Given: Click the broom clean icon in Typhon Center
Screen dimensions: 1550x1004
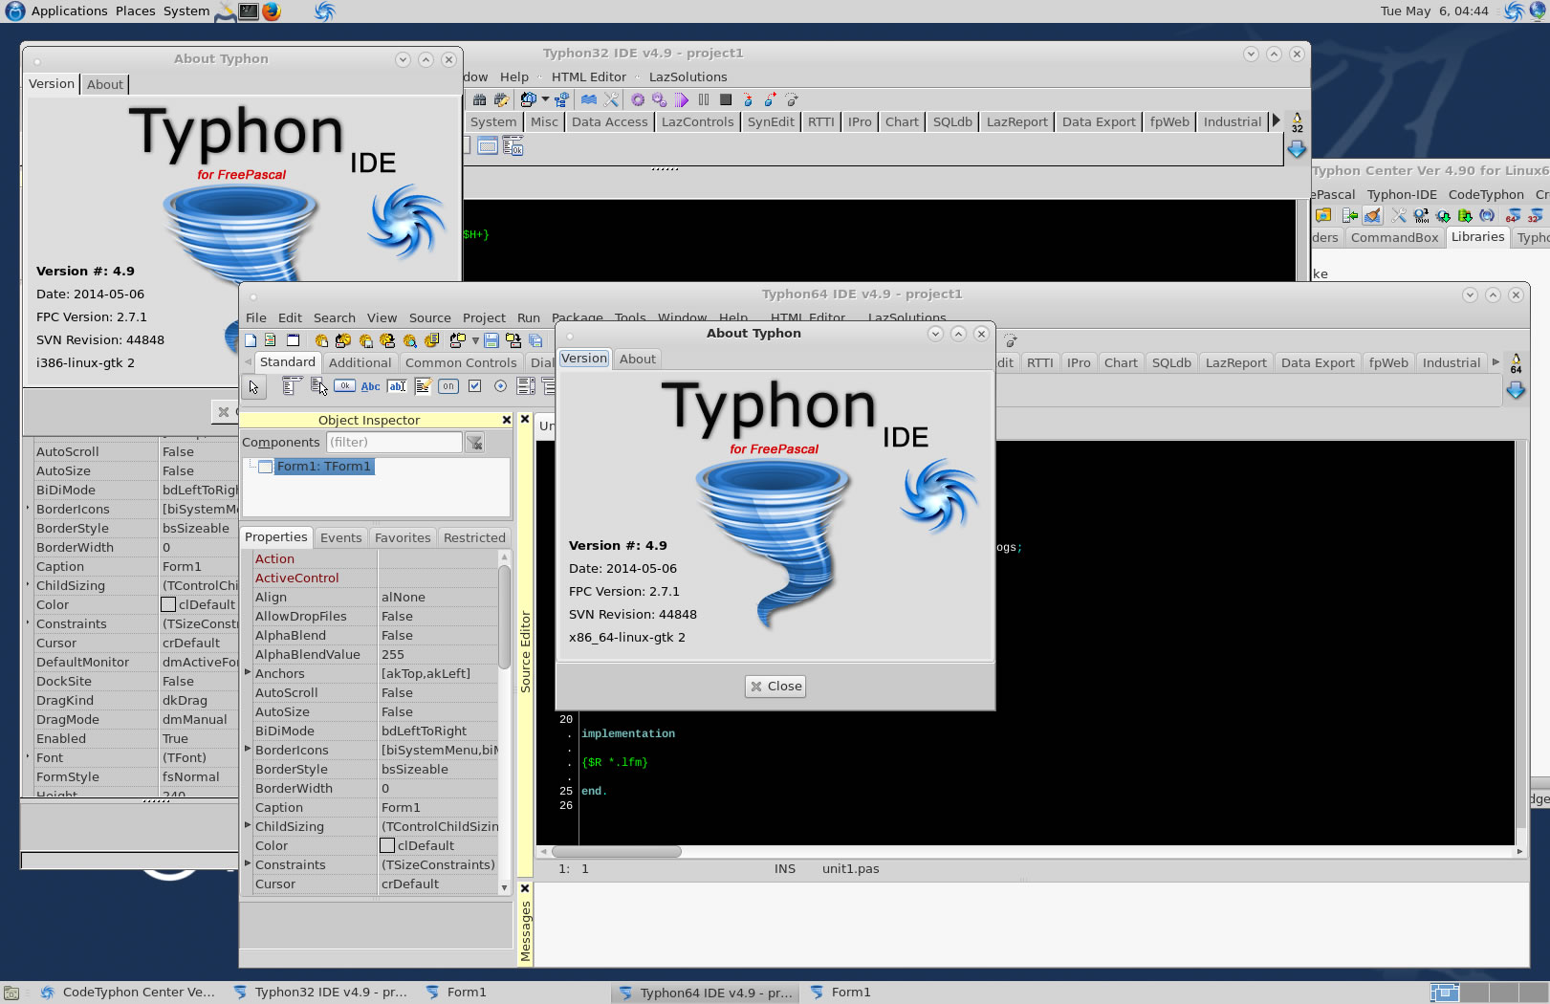Looking at the screenshot, I should point(1372,216).
